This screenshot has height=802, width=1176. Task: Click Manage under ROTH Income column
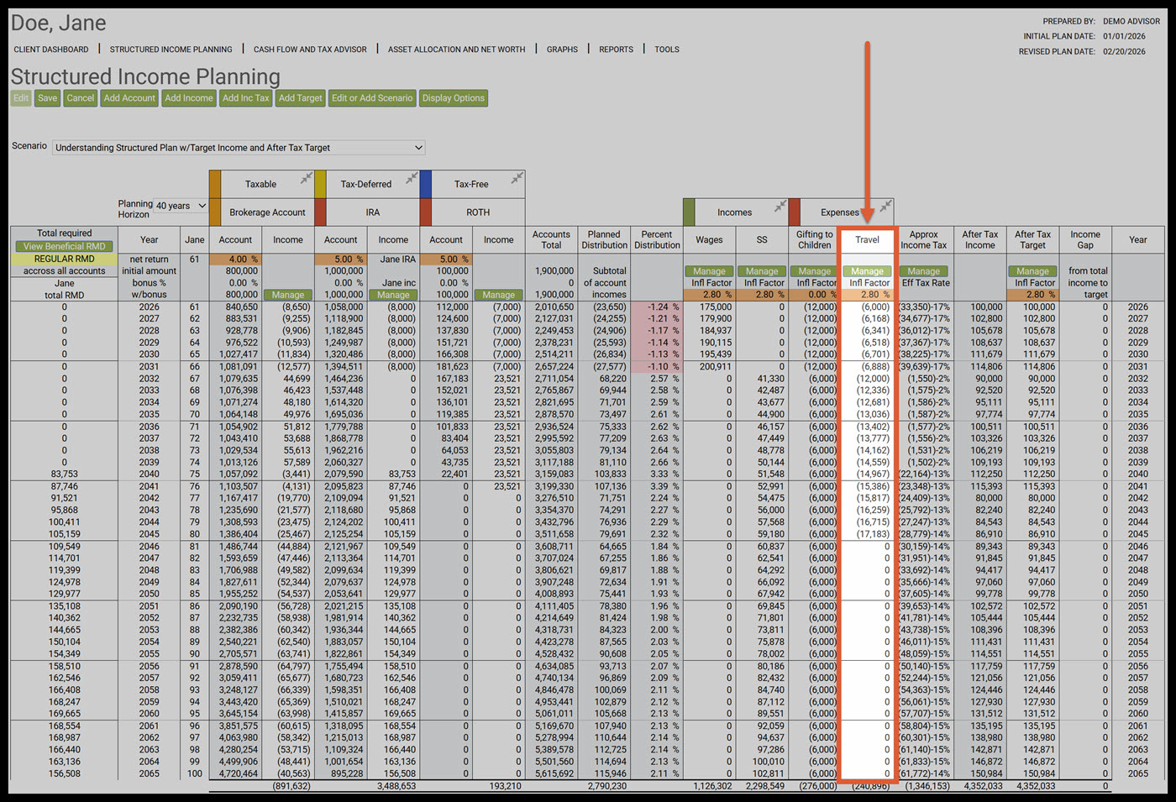click(499, 295)
